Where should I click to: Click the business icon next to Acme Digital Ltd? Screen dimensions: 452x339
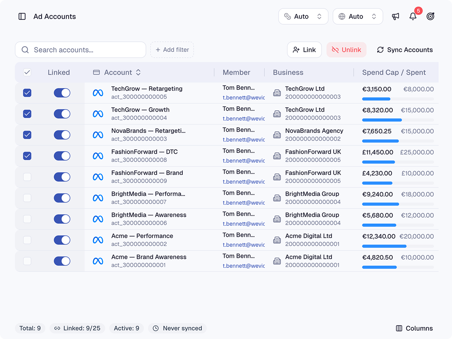[x=277, y=240]
